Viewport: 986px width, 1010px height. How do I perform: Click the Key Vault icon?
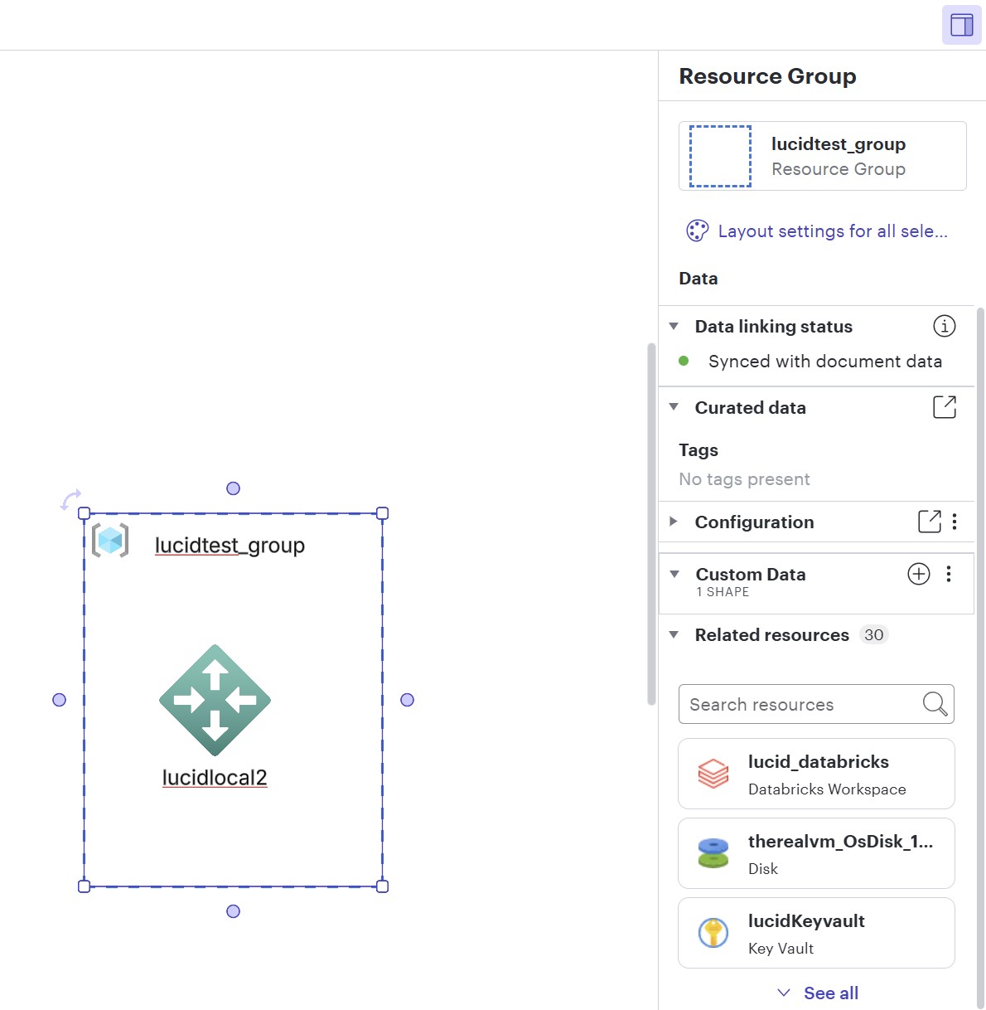click(713, 933)
